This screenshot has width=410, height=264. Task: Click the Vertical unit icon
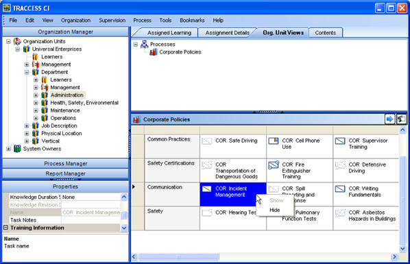pos(35,141)
